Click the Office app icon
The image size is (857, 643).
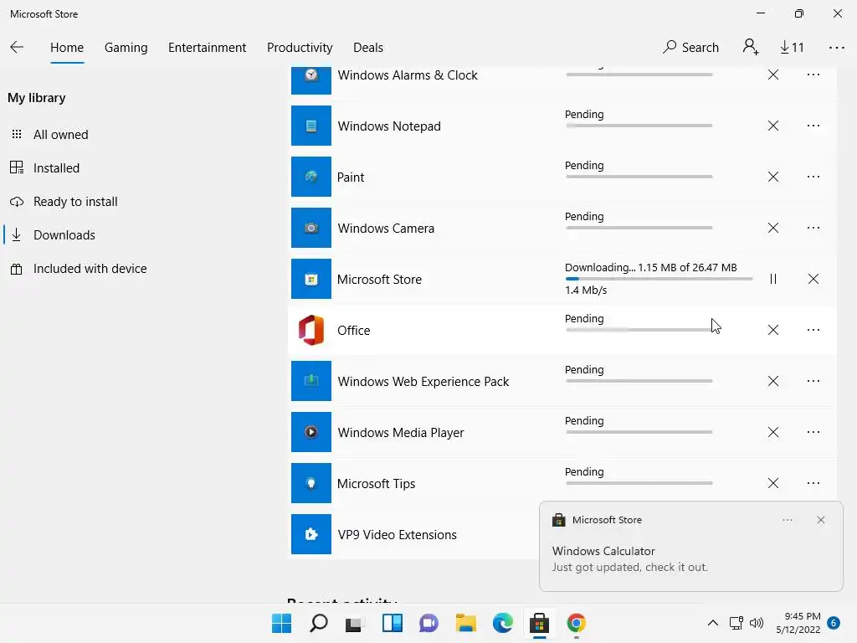(311, 330)
